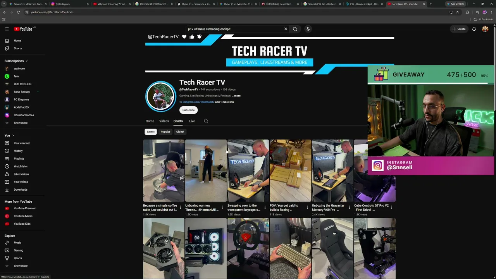
Task: Expand the You section
Action: (x=9, y=136)
